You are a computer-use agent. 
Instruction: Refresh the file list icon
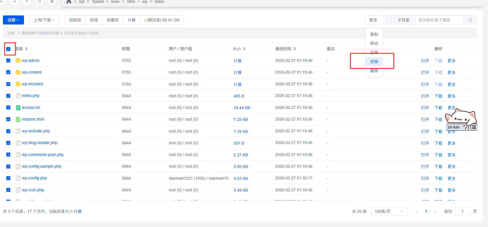pos(39,1)
